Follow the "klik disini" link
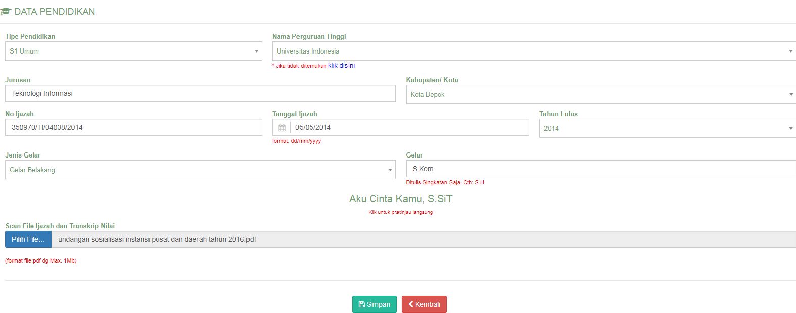 [341, 66]
